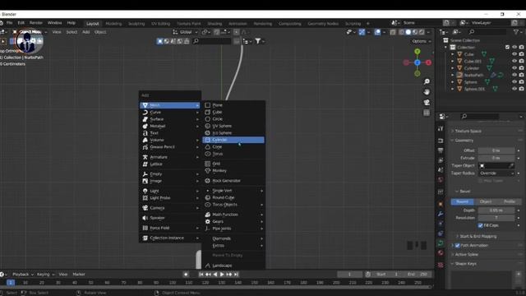Disable rendering for the Sphere object
Screen dimensions: 526x296
(521, 82)
